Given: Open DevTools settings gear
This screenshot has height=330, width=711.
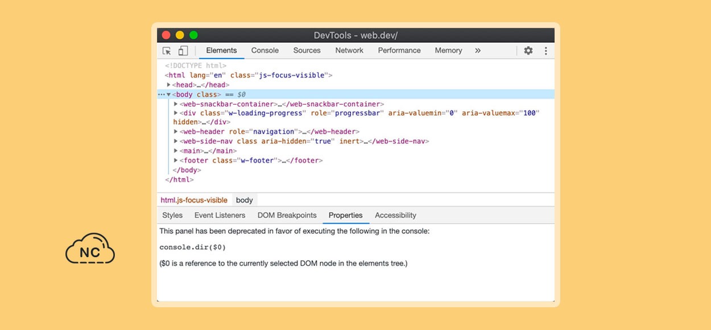Looking at the screenshot, I should point(528,51).
